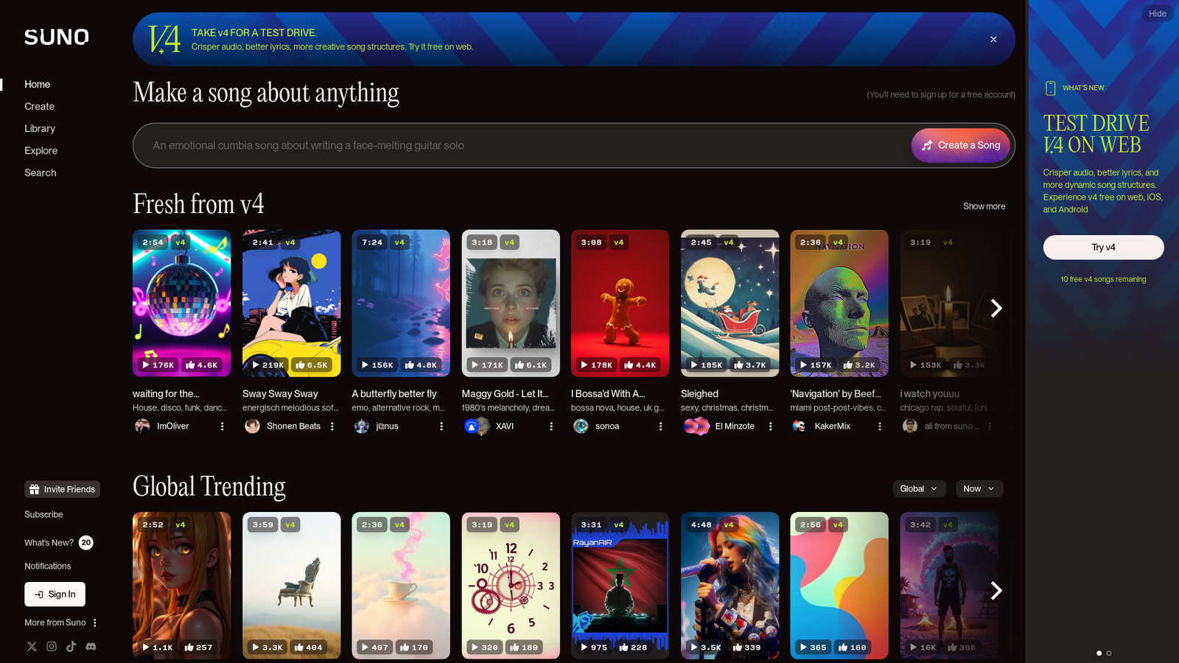Click sonoa profile avatar
The height and width of the screenshot is (663, 1179).
point(581,426)
